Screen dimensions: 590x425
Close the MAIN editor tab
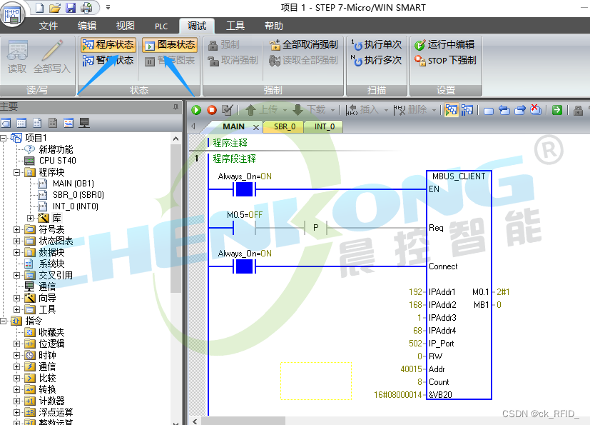tap(256, 127)
